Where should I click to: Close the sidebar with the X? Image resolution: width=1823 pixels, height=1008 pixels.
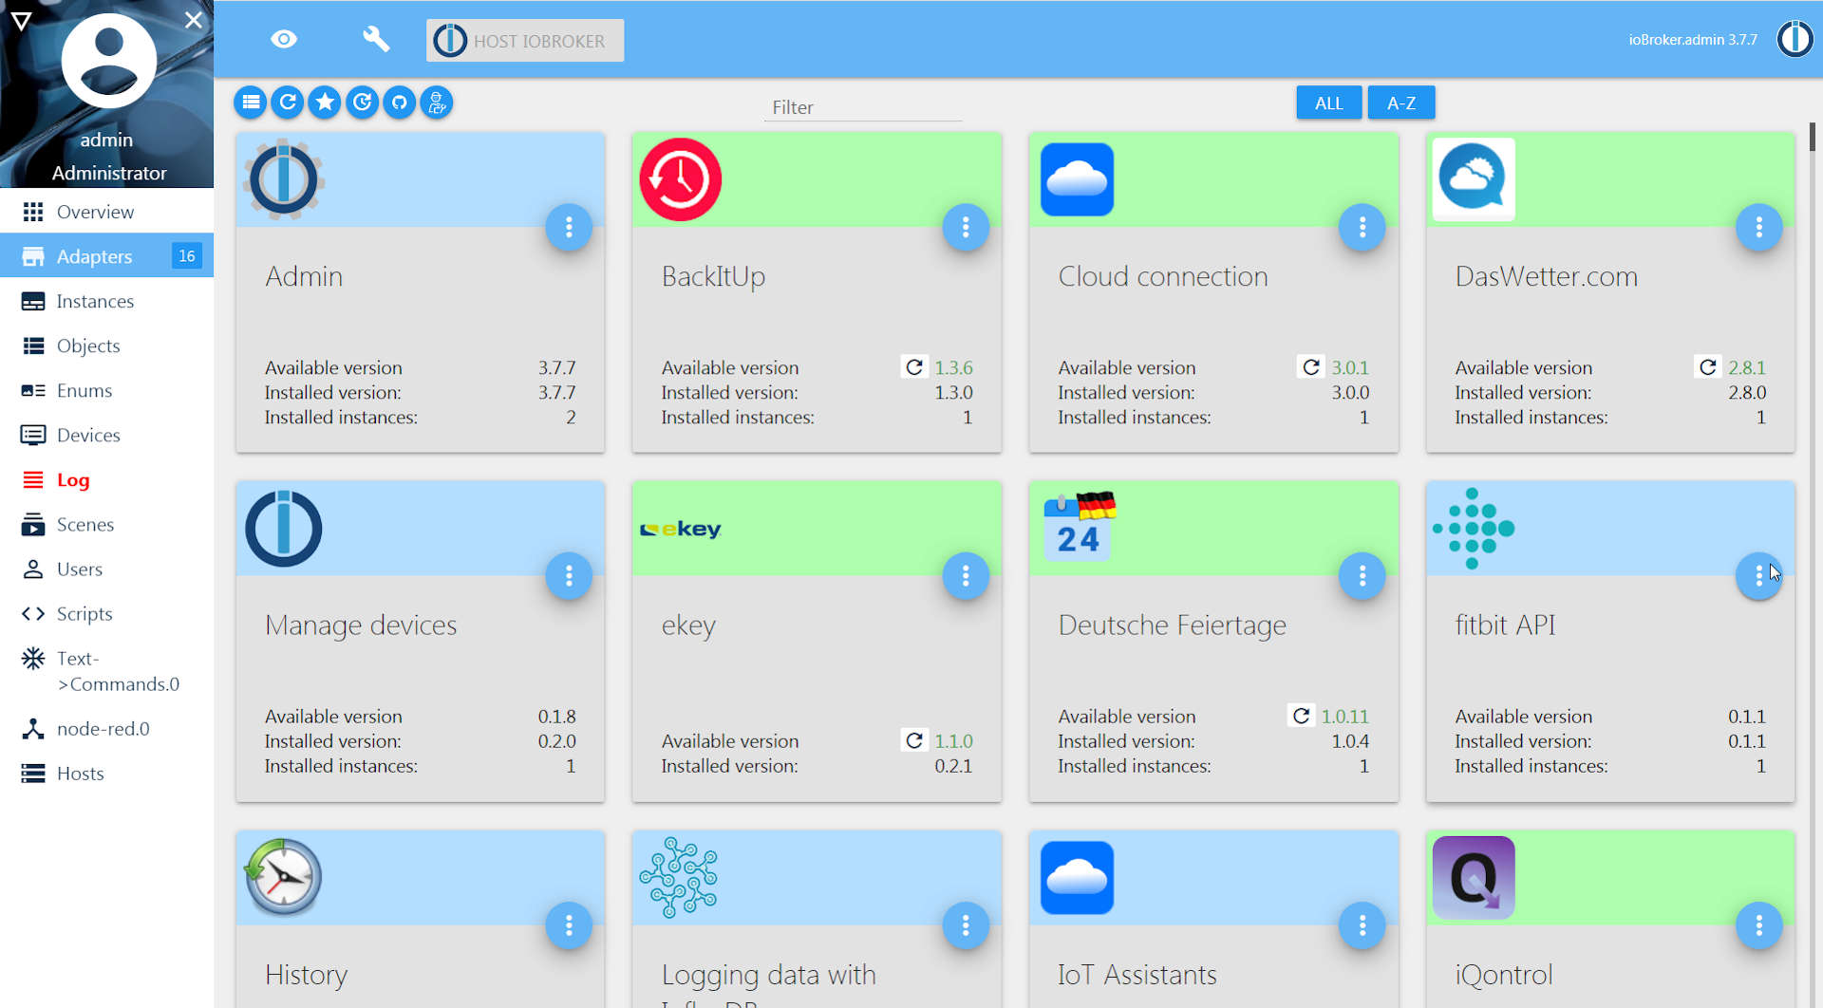pos(194,20)
